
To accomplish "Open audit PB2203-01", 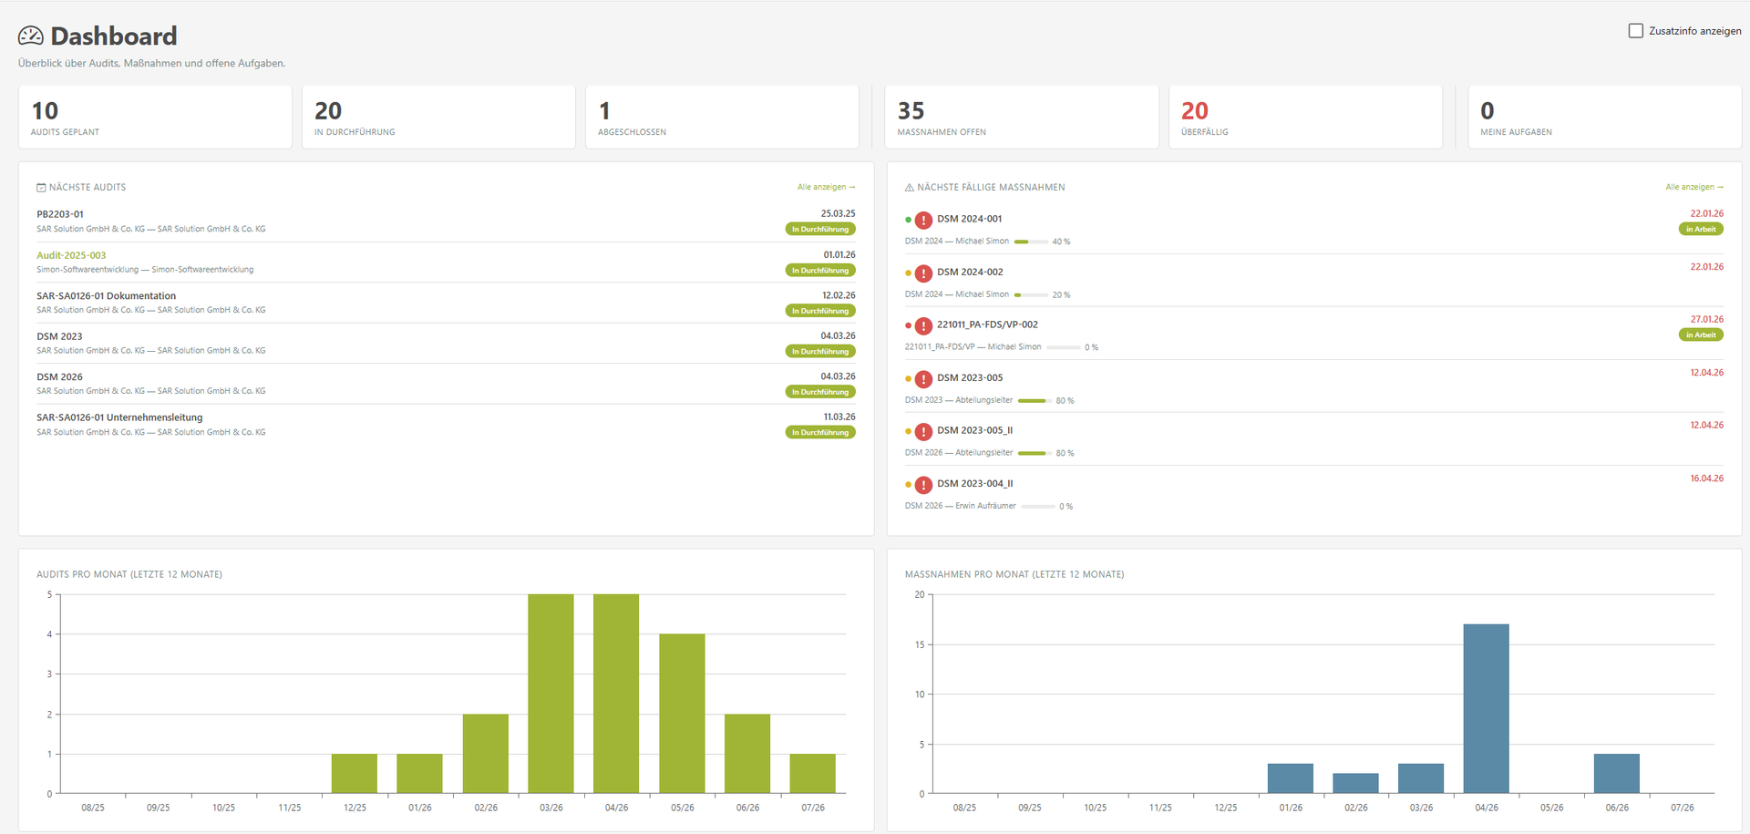I will [x=60, y=214].
